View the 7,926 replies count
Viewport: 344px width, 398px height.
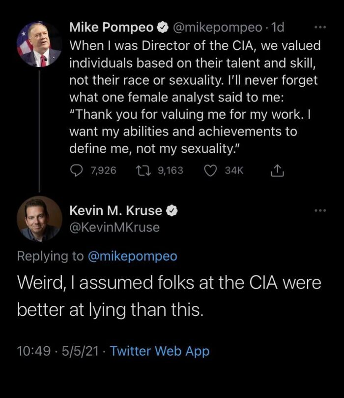104,170
